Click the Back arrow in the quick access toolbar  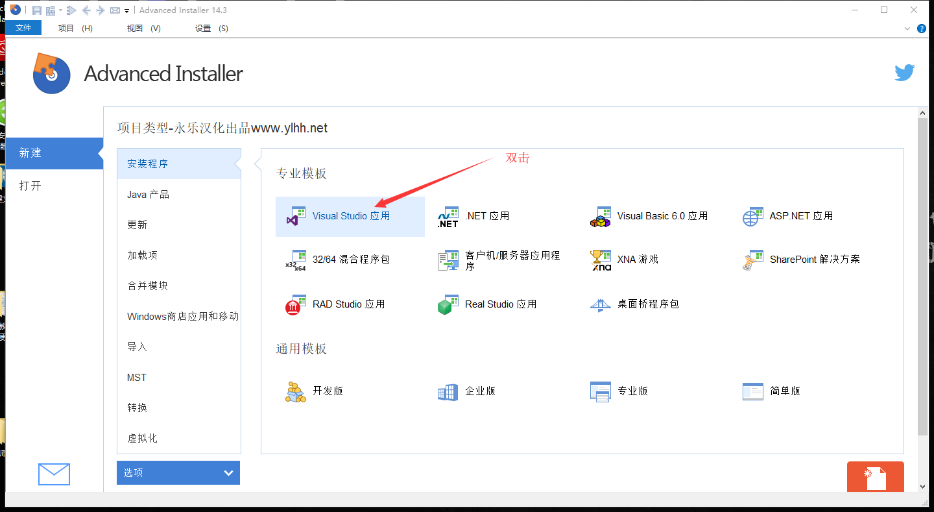coord(86,10)
